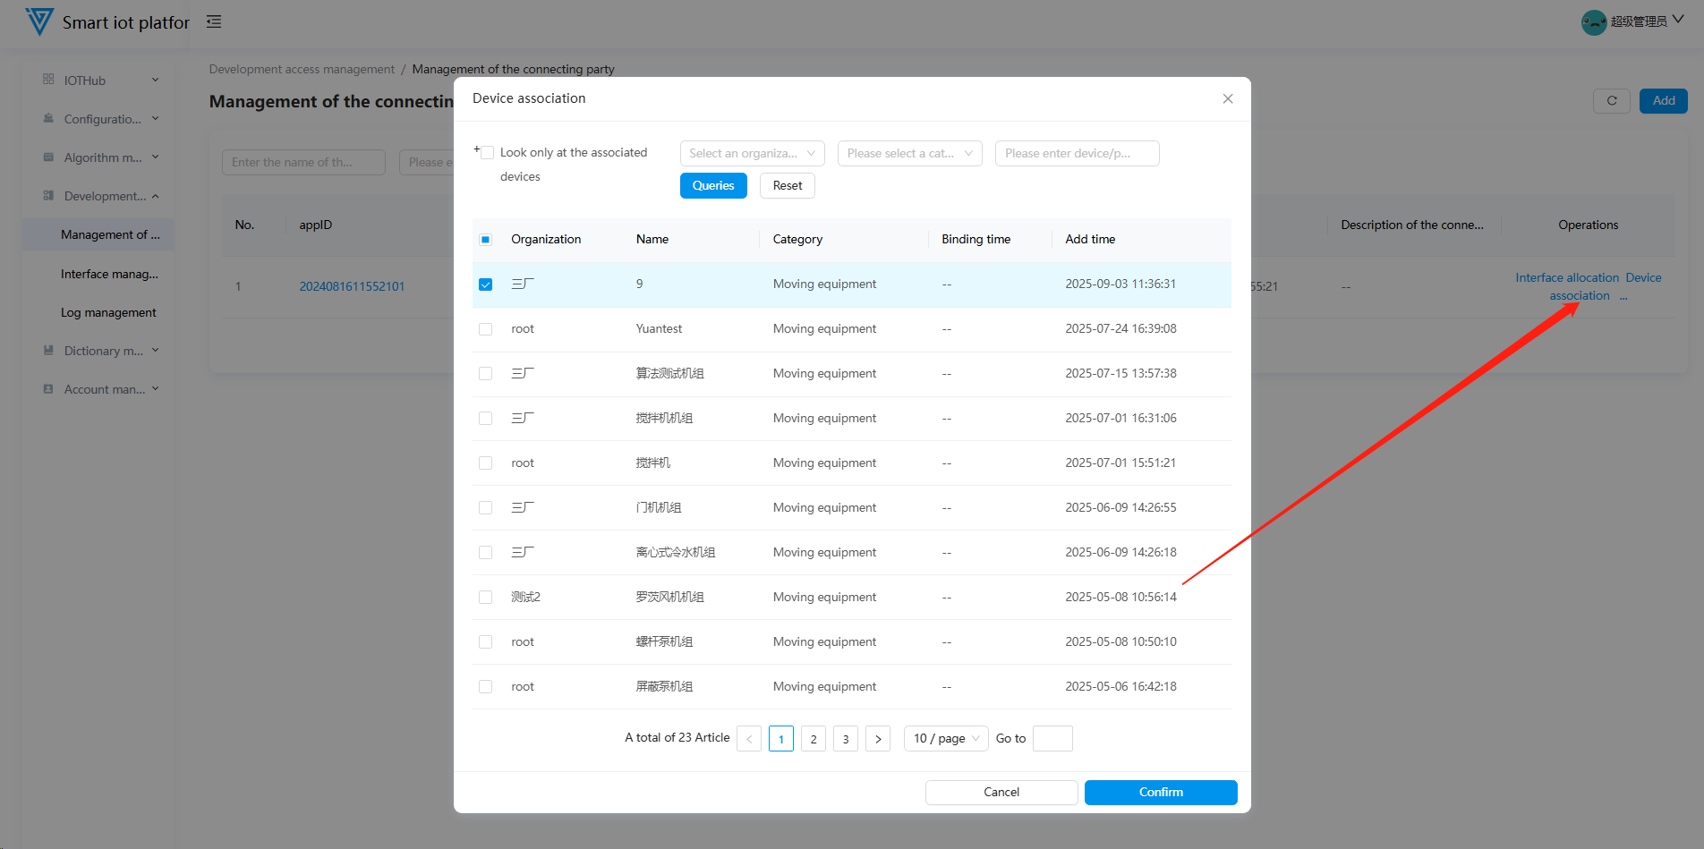
Task: Click the sidebar collapse hamburger icon
Action: click(214, 21)
